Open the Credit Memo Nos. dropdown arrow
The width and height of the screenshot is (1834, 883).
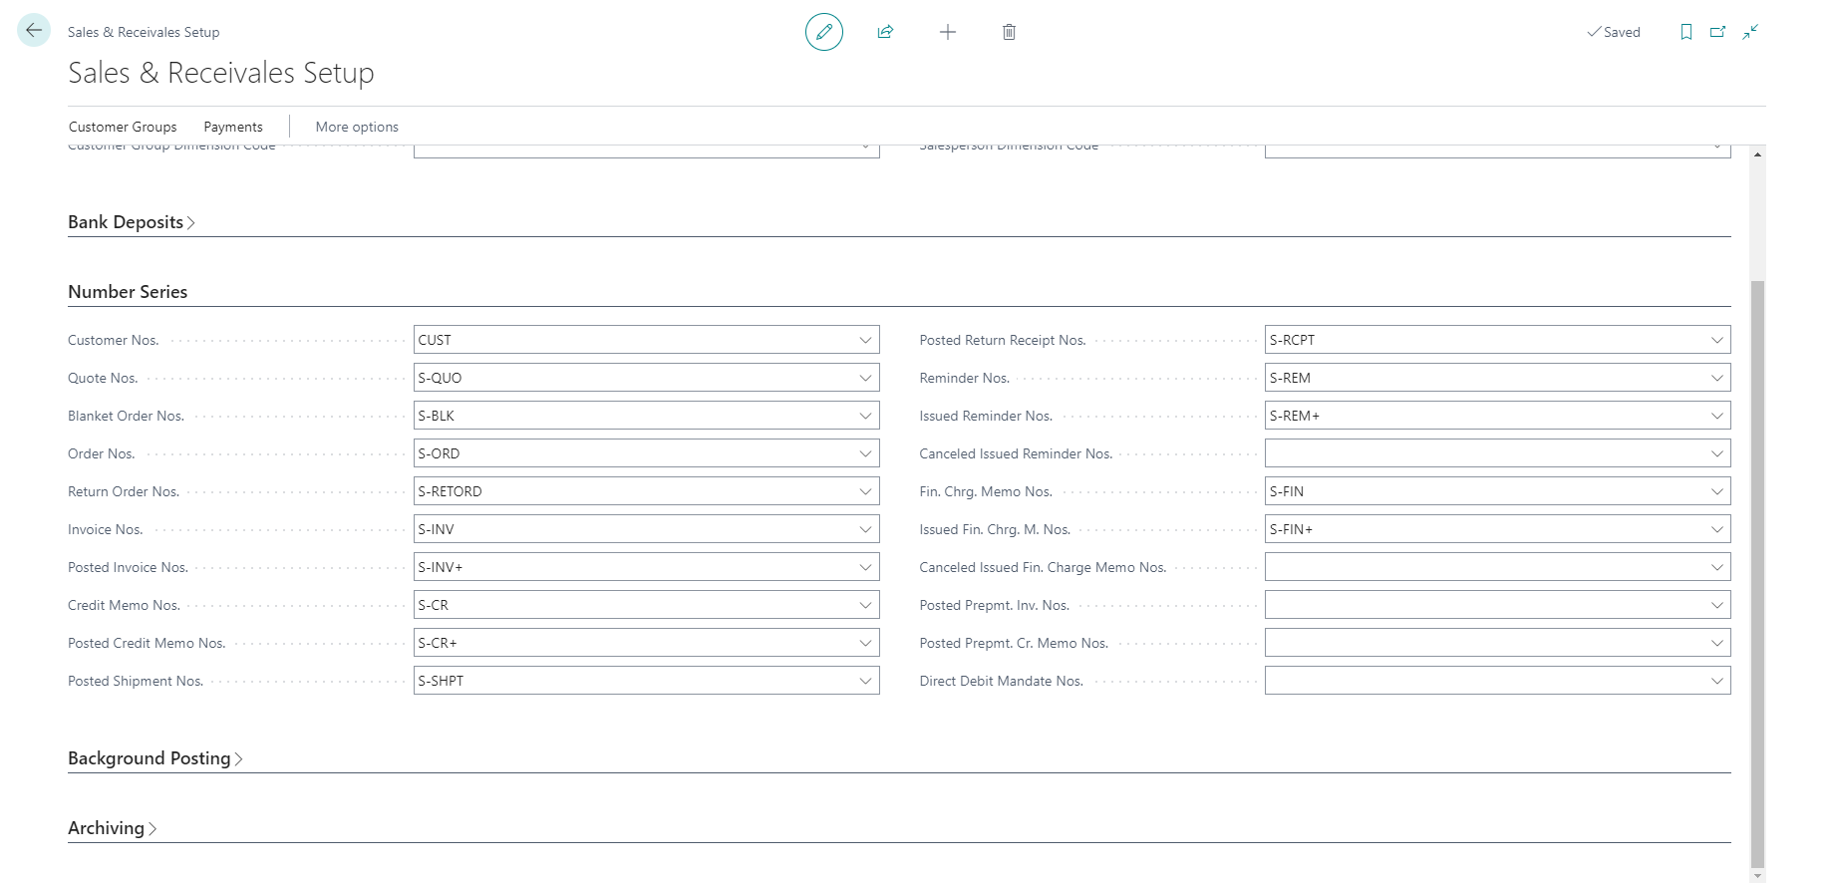pyautogui.click(x=865, y=605)
